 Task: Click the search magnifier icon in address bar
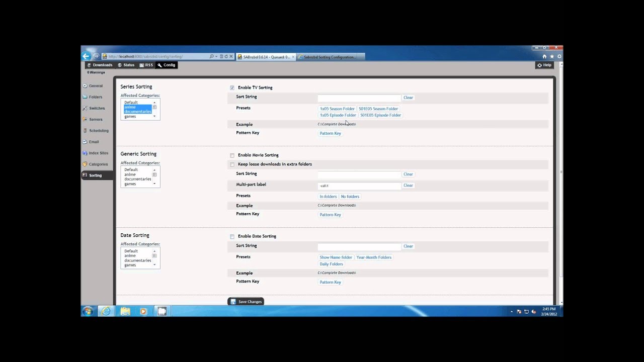pos(212,57)
